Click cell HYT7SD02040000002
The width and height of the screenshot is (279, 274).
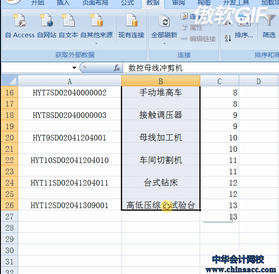pyautogui.click(x=70, y=92)
